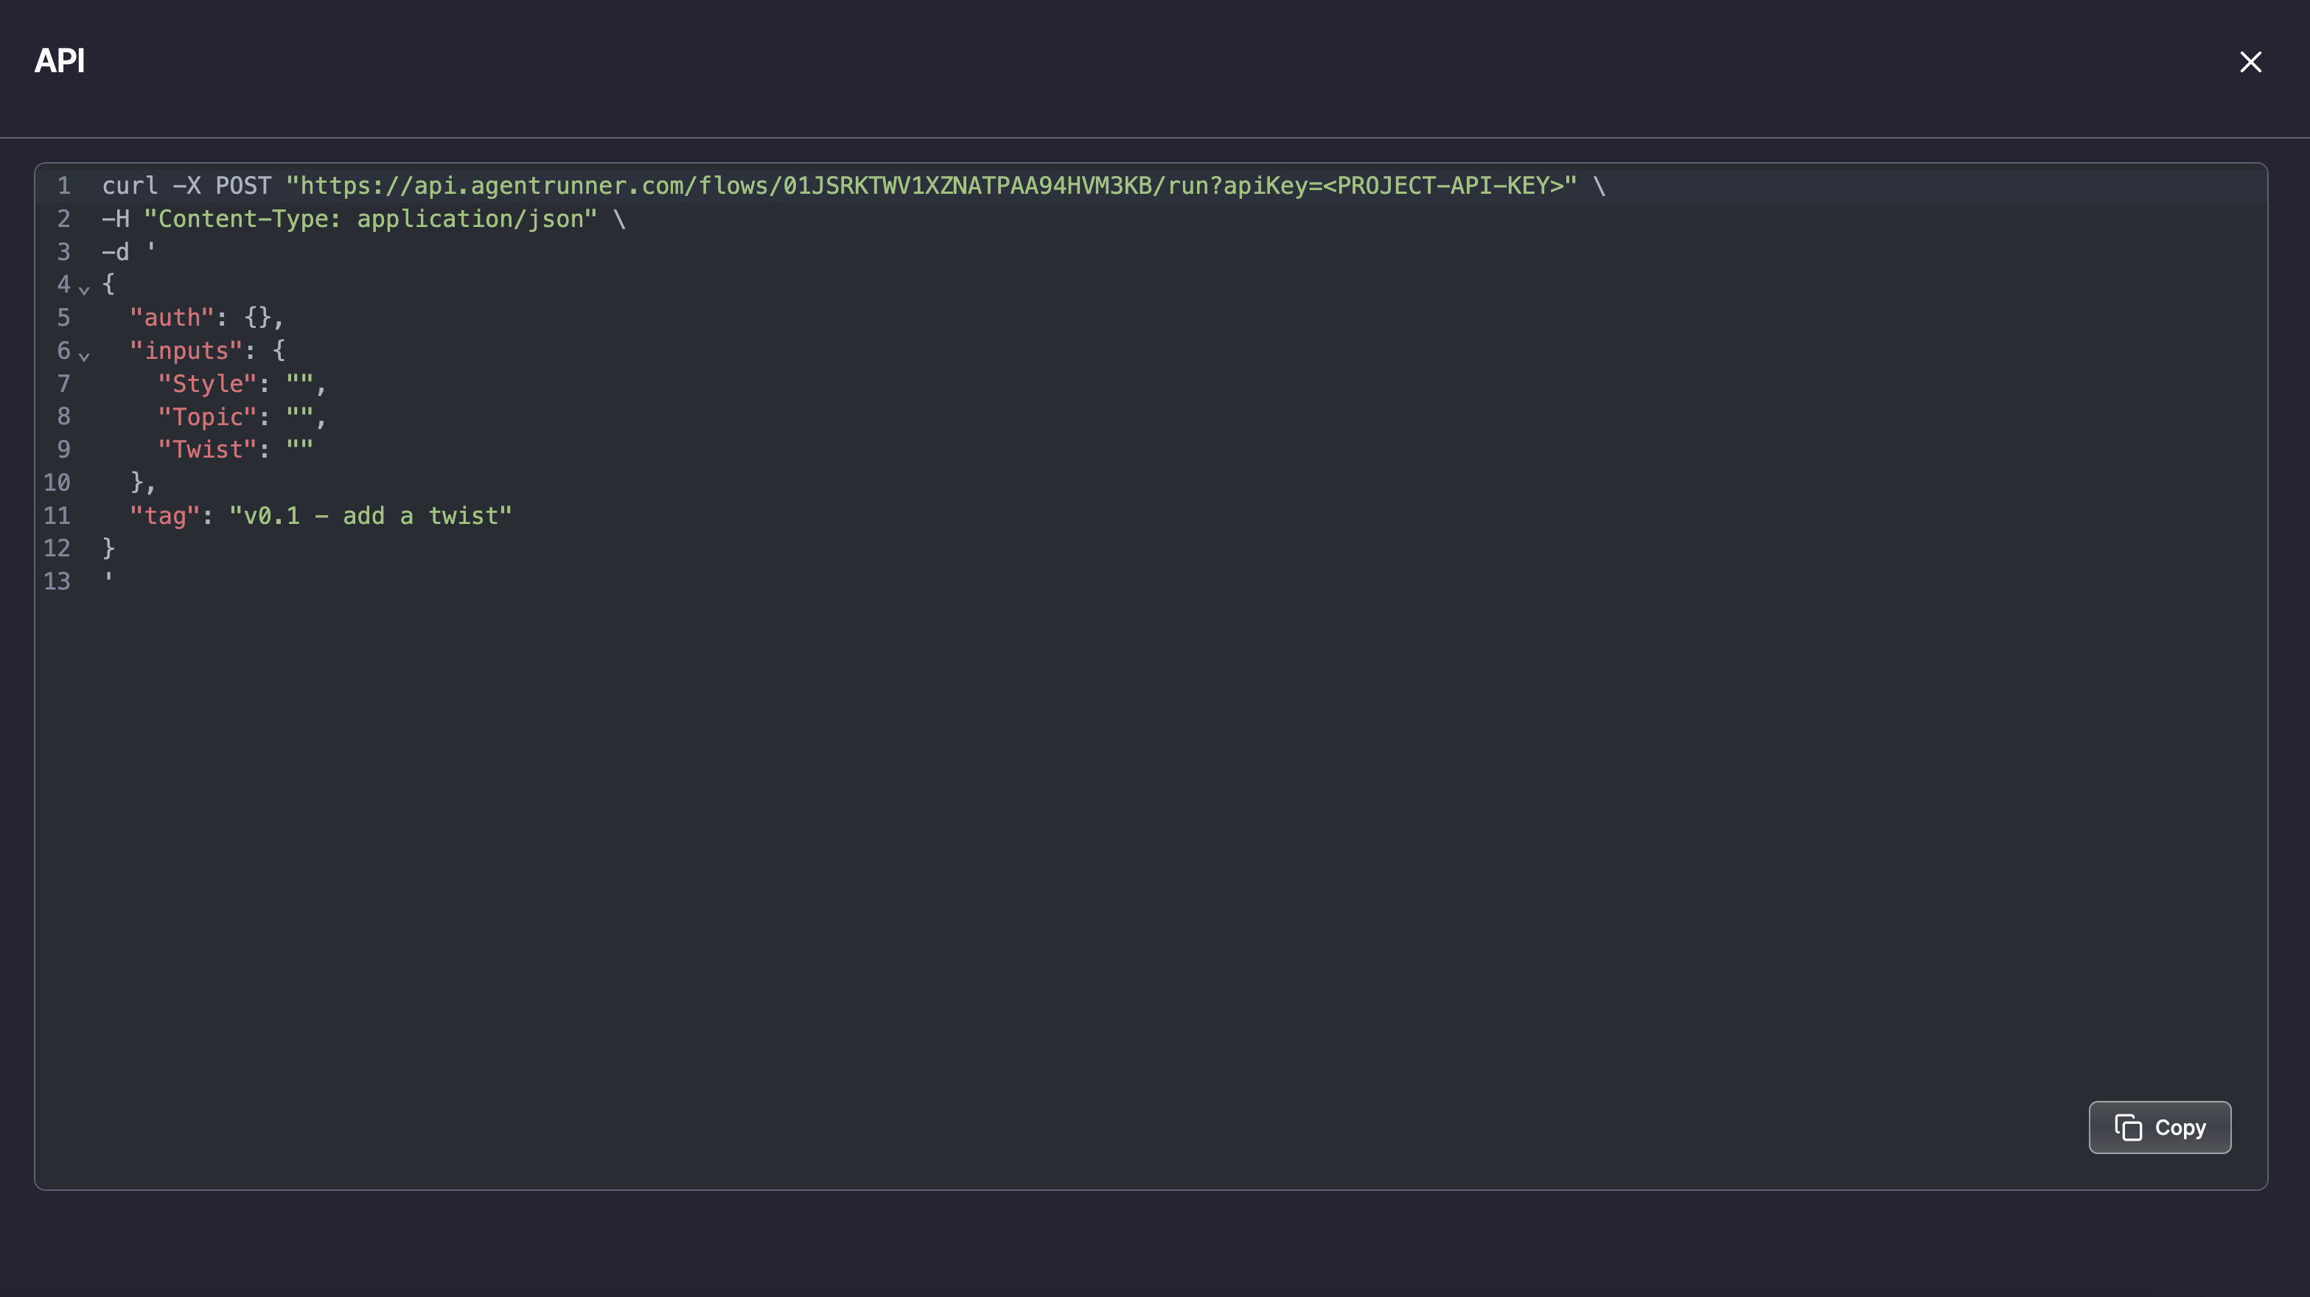Click the overlapping-squares copy icon
Image resolution: width=2310 pixels, height=1297 pixels.
[2128, 1127]
